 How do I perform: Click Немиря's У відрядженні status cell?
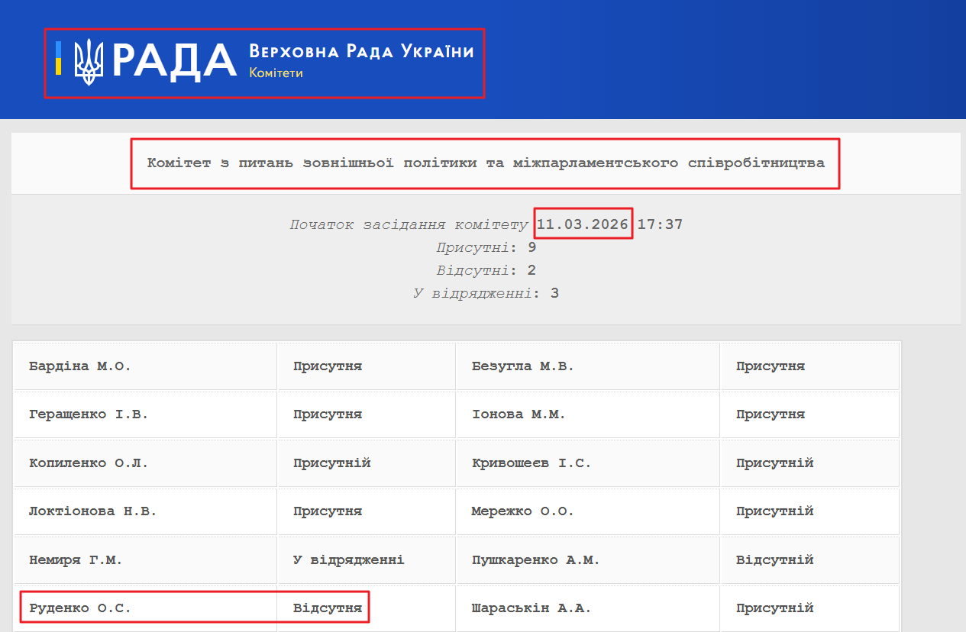(367, 560)
